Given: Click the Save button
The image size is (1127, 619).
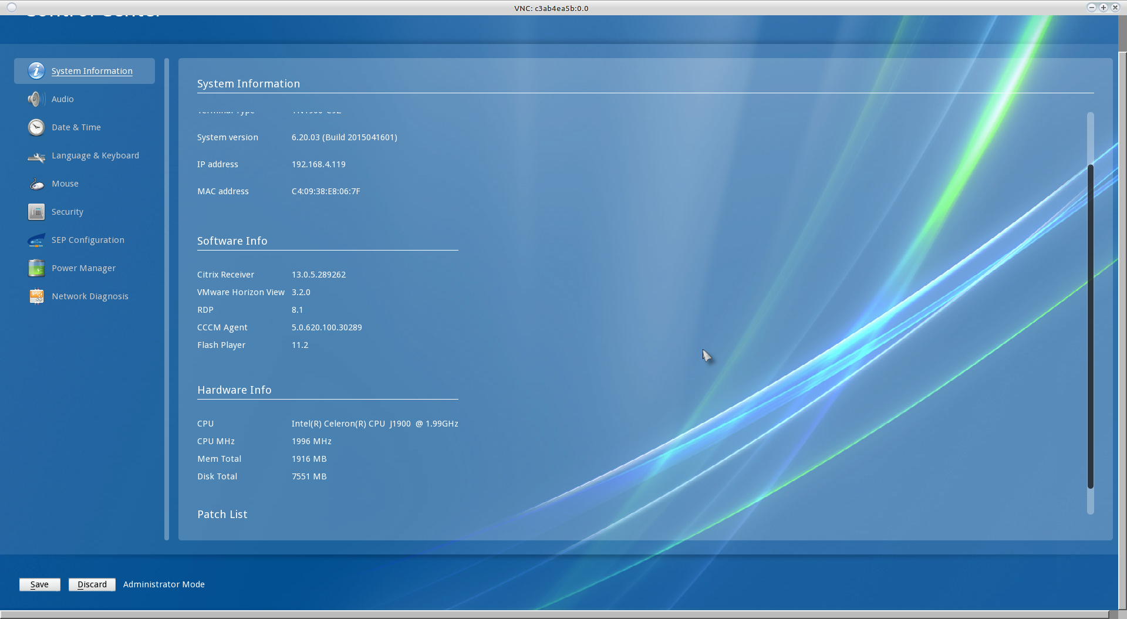Looking at the screenshot, I should click(x=40, y=584).
